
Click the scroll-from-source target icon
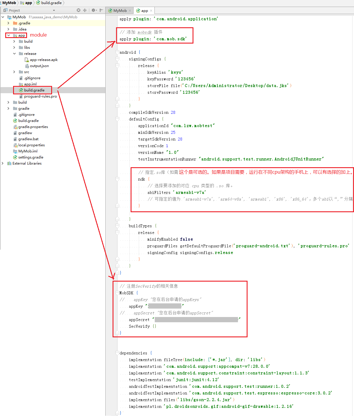(x=79, y=10)
